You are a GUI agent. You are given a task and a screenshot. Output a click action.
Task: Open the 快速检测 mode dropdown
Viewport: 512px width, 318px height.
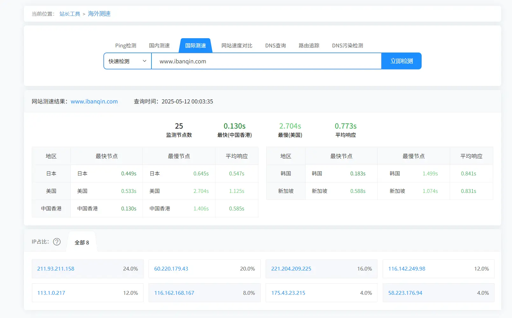(x=127, y=61)
